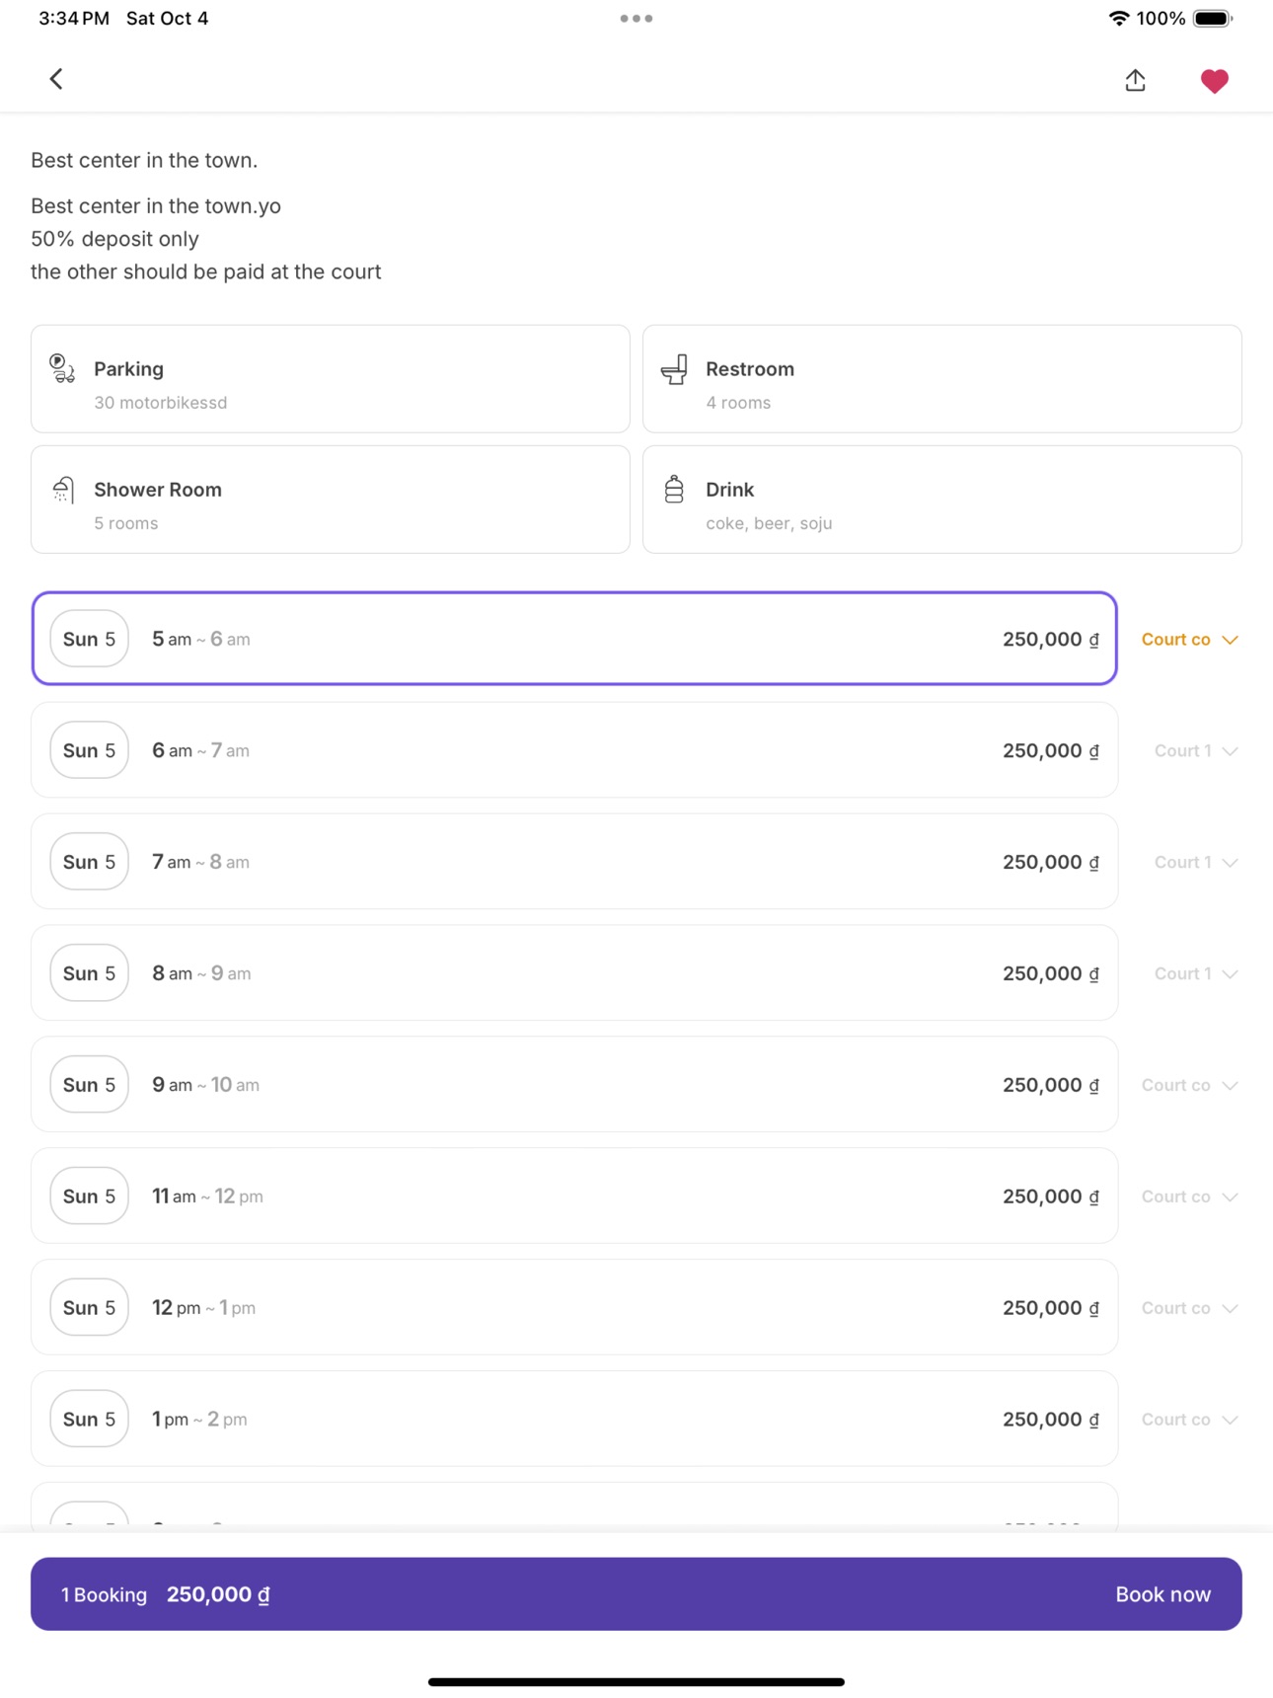Open the three-dot multitasking menu

click(636, 19)
